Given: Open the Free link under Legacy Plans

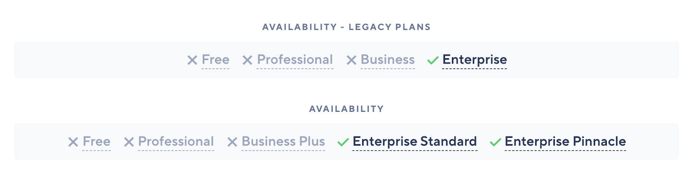Looking at the screenshot, I should [216, 60].
